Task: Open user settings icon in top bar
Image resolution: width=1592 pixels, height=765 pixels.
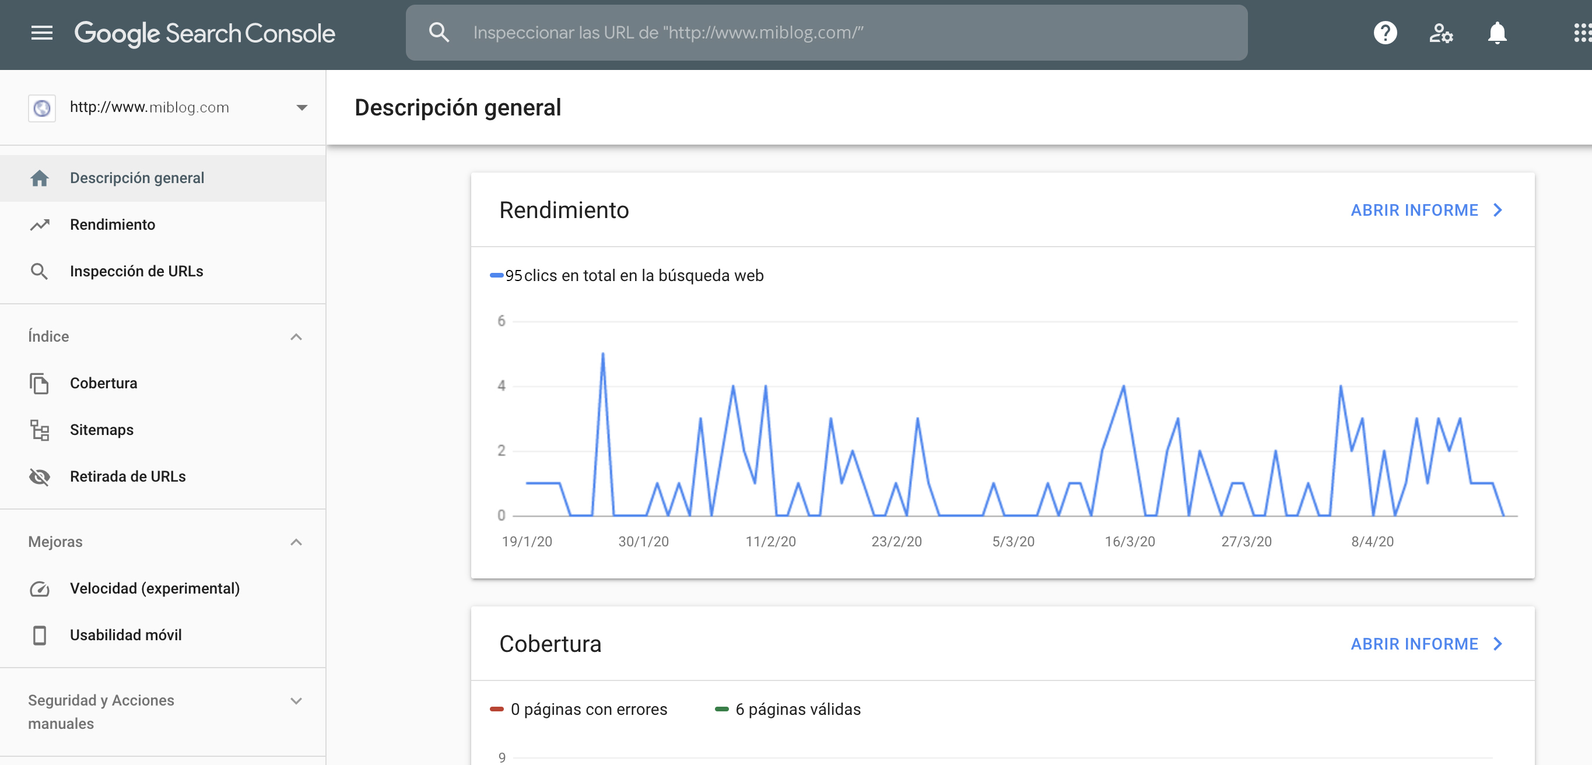Action: (1441, 33)
